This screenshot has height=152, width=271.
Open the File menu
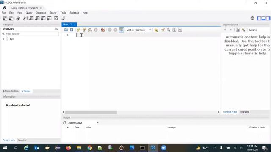(x=4, y=13)
